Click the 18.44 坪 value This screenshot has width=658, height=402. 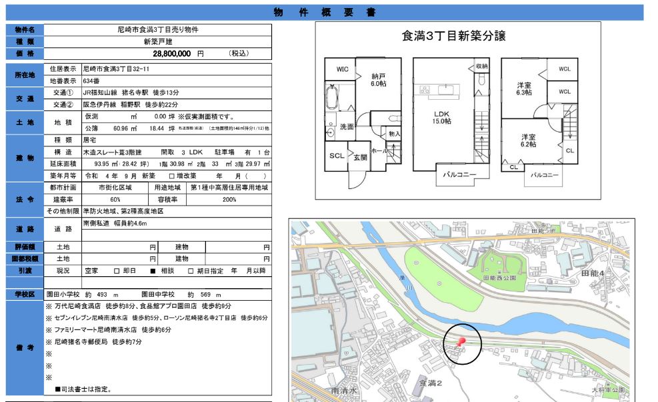pyautogui.click(x=162, y=128)
